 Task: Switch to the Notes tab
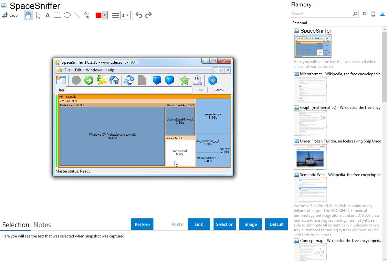(42, 225)
